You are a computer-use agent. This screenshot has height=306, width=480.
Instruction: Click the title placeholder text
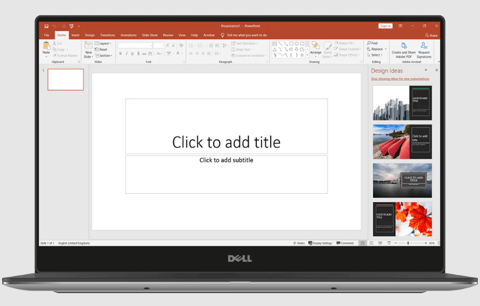coord(226,142)
